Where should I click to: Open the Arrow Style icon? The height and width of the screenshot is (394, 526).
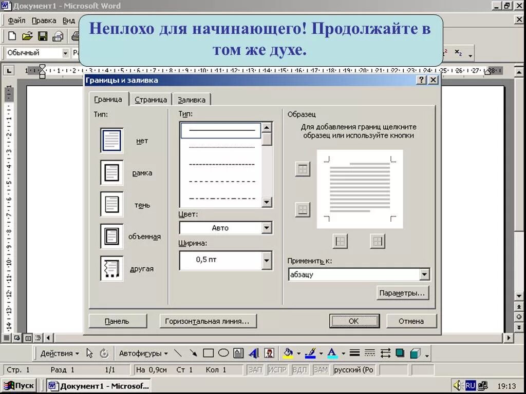click(x=385, y=353)
